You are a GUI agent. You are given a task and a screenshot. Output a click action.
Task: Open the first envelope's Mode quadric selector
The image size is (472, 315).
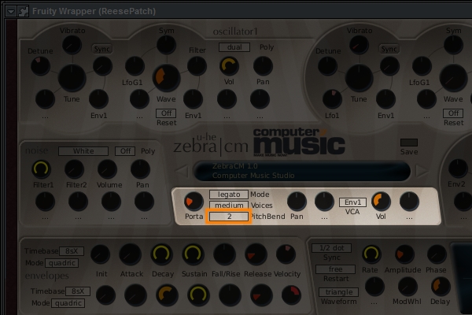coord(61,263)
